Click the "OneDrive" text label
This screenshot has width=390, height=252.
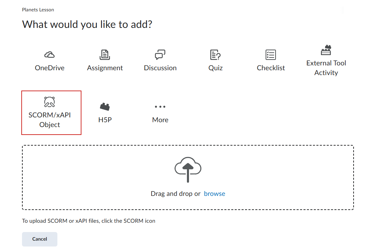coord(49,68)
